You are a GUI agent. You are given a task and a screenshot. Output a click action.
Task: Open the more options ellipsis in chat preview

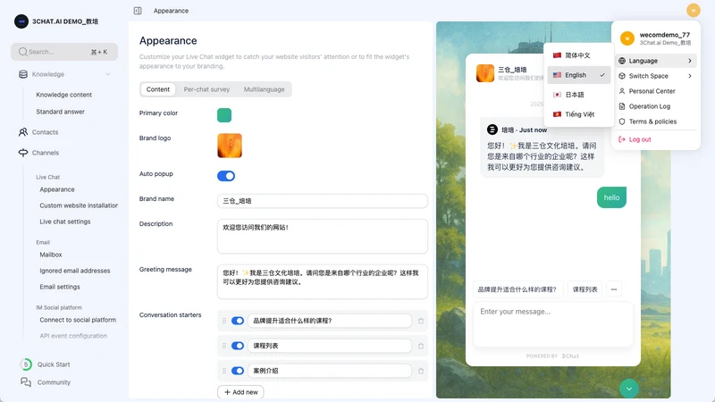614,289
